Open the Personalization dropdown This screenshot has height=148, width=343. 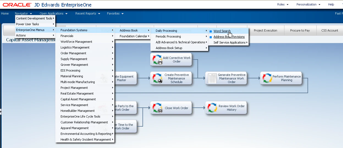pyautogui.click(x=308, y=4)
